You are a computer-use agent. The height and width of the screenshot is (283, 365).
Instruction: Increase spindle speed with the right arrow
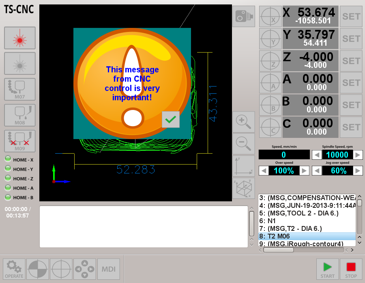click(x=358, y=155)
